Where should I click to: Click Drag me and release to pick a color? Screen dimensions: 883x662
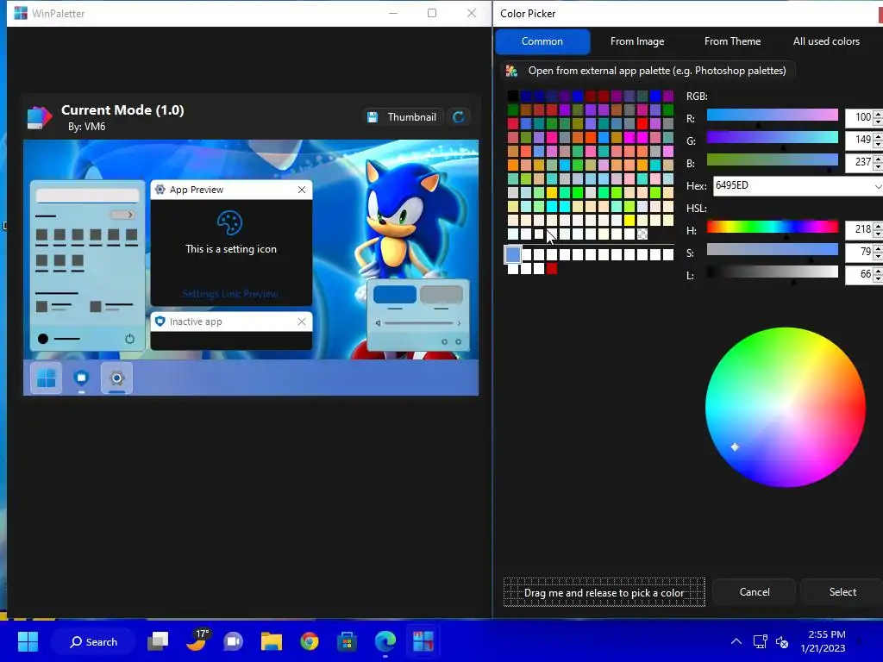(604, 592)
